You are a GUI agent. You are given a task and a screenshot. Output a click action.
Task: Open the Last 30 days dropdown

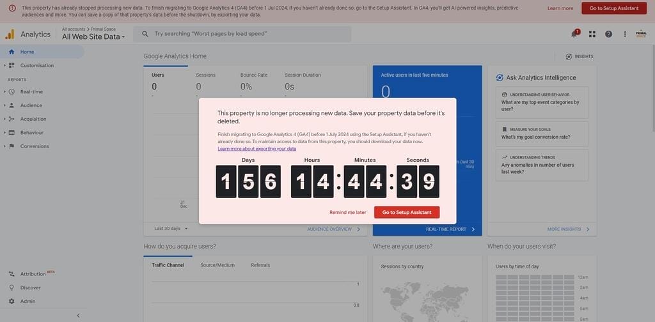[x=171, y=229]
